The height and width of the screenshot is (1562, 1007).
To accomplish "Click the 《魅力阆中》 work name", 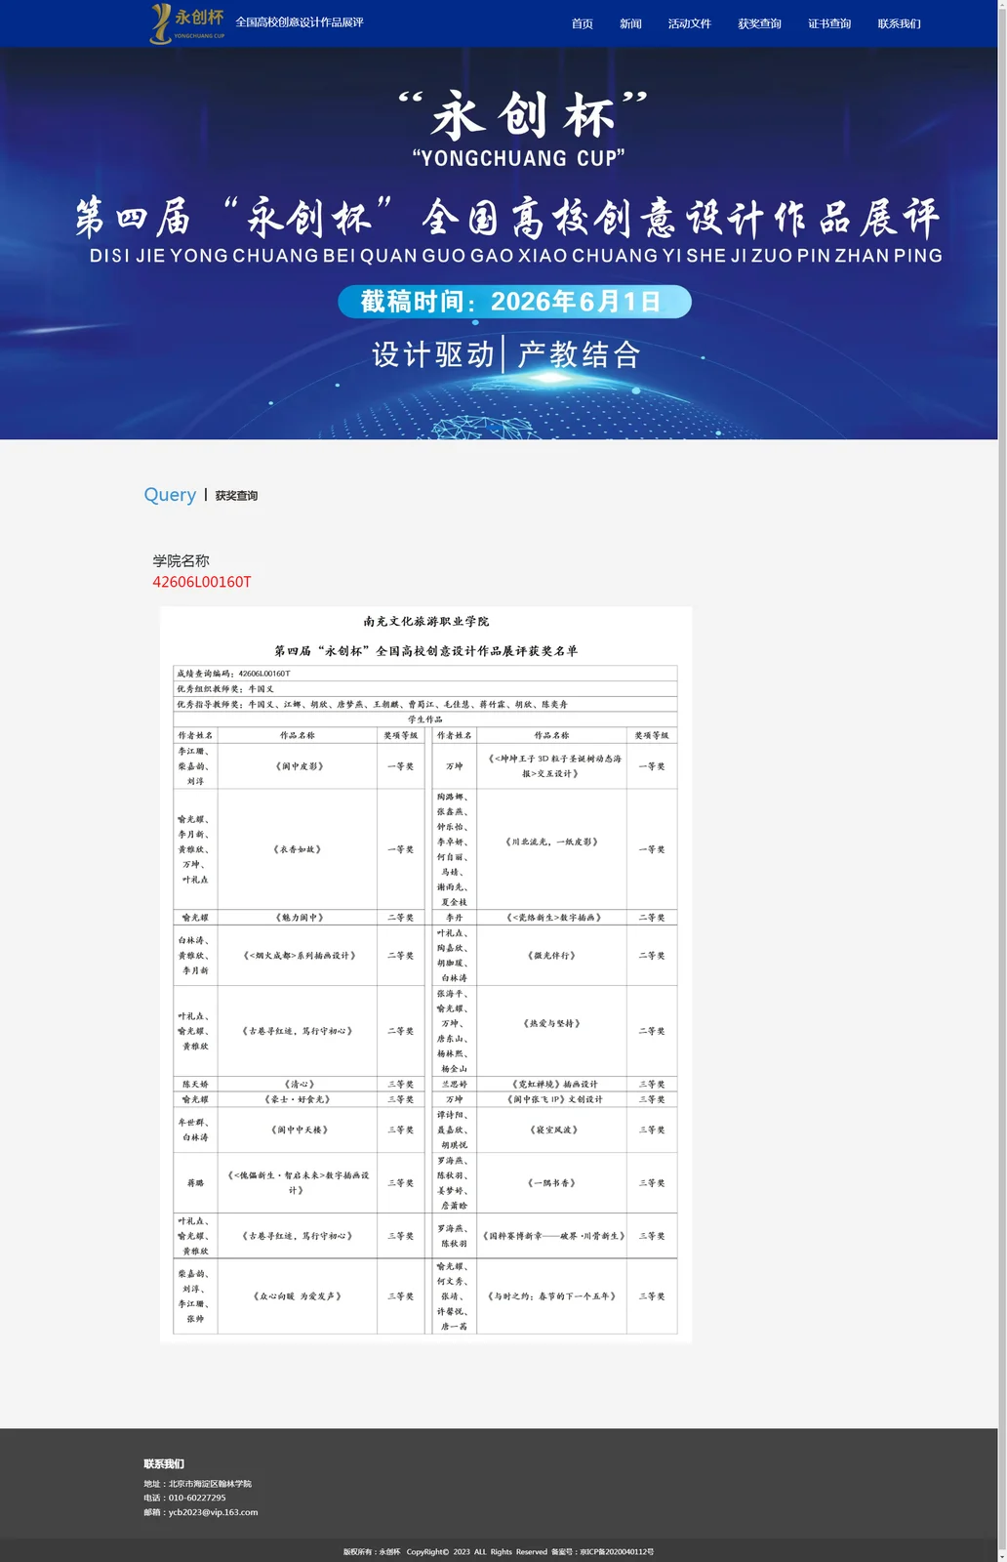I will click(299, 918).
